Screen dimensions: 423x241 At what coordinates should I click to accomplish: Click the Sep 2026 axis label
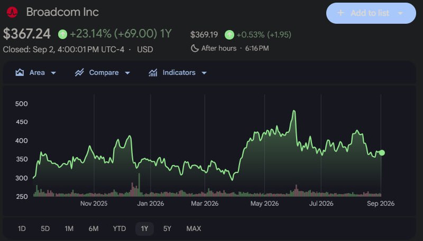coord(381,204)
